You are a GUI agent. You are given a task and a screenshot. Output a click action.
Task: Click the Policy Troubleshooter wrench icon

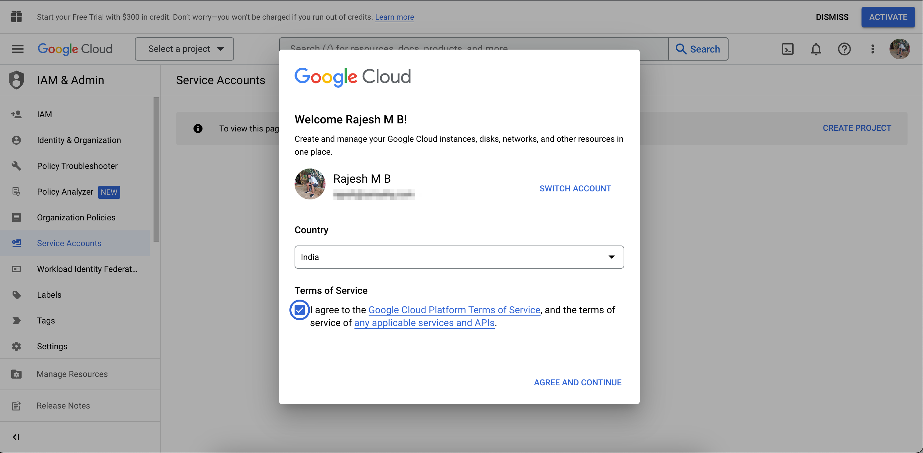click(16, 166)
